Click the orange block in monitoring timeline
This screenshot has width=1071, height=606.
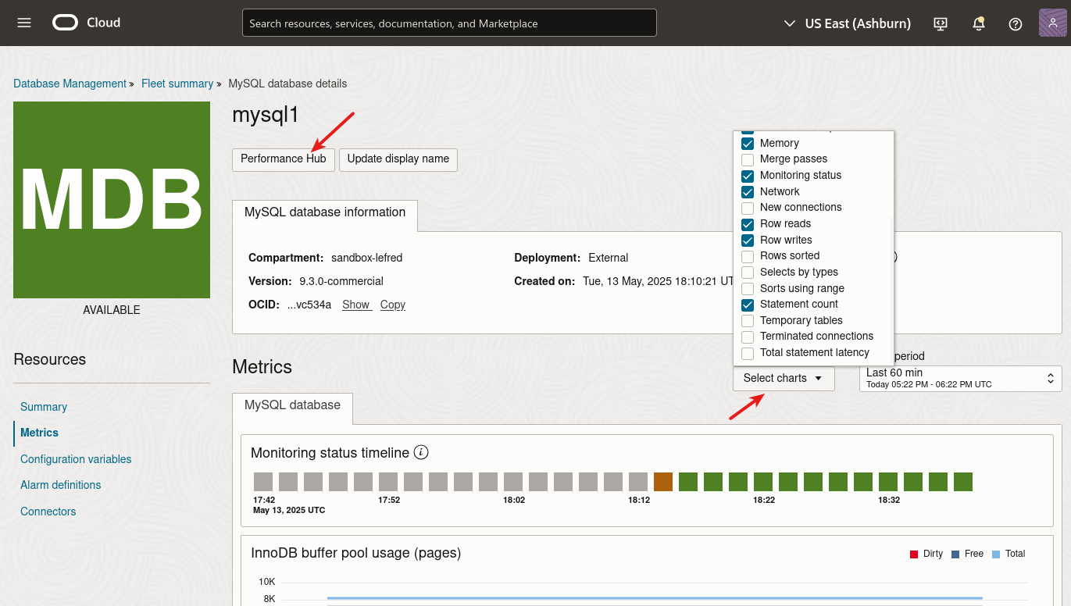point(663,482)
